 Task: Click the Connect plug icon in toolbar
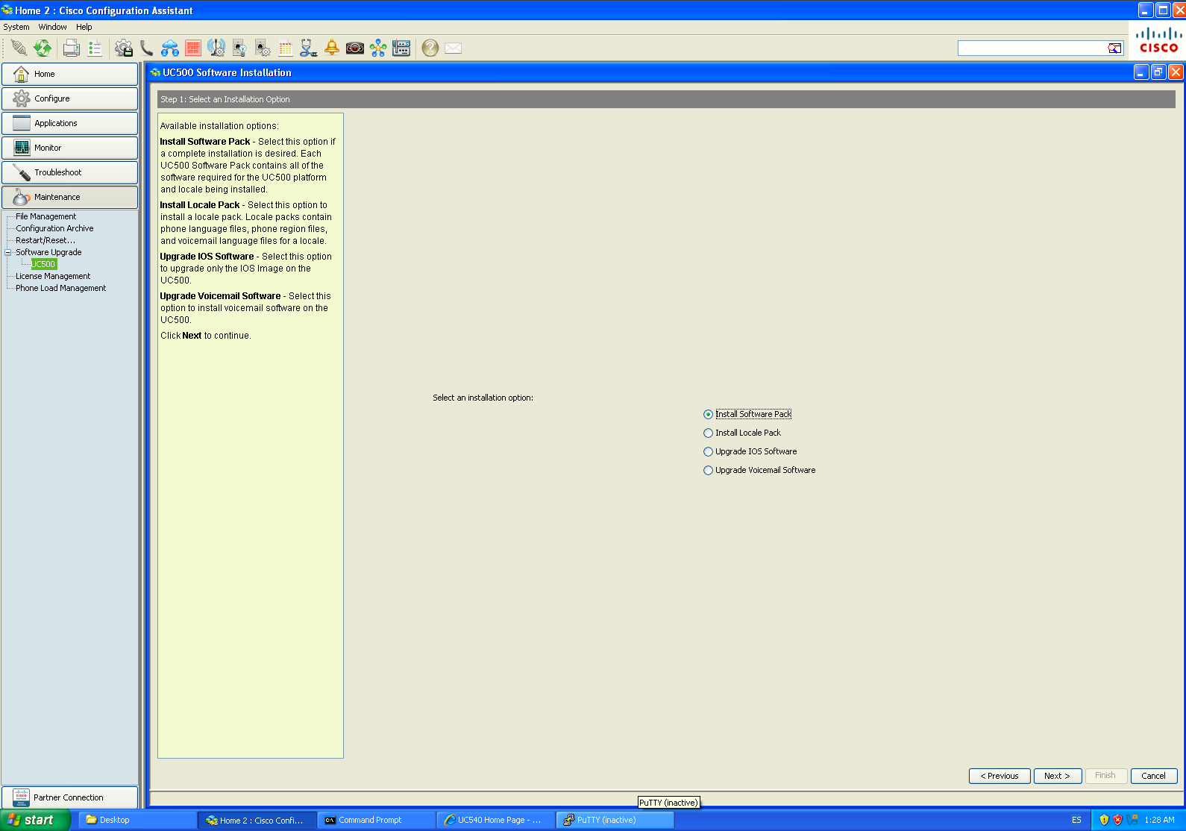click(x=19, y=48)
